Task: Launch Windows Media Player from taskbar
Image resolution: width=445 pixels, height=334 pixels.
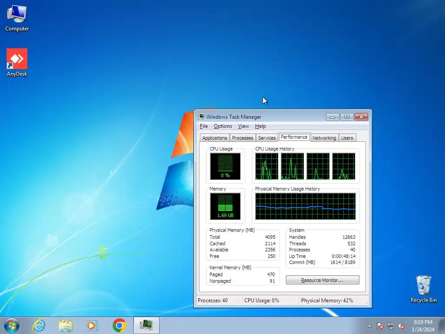Action: (92, 325)
